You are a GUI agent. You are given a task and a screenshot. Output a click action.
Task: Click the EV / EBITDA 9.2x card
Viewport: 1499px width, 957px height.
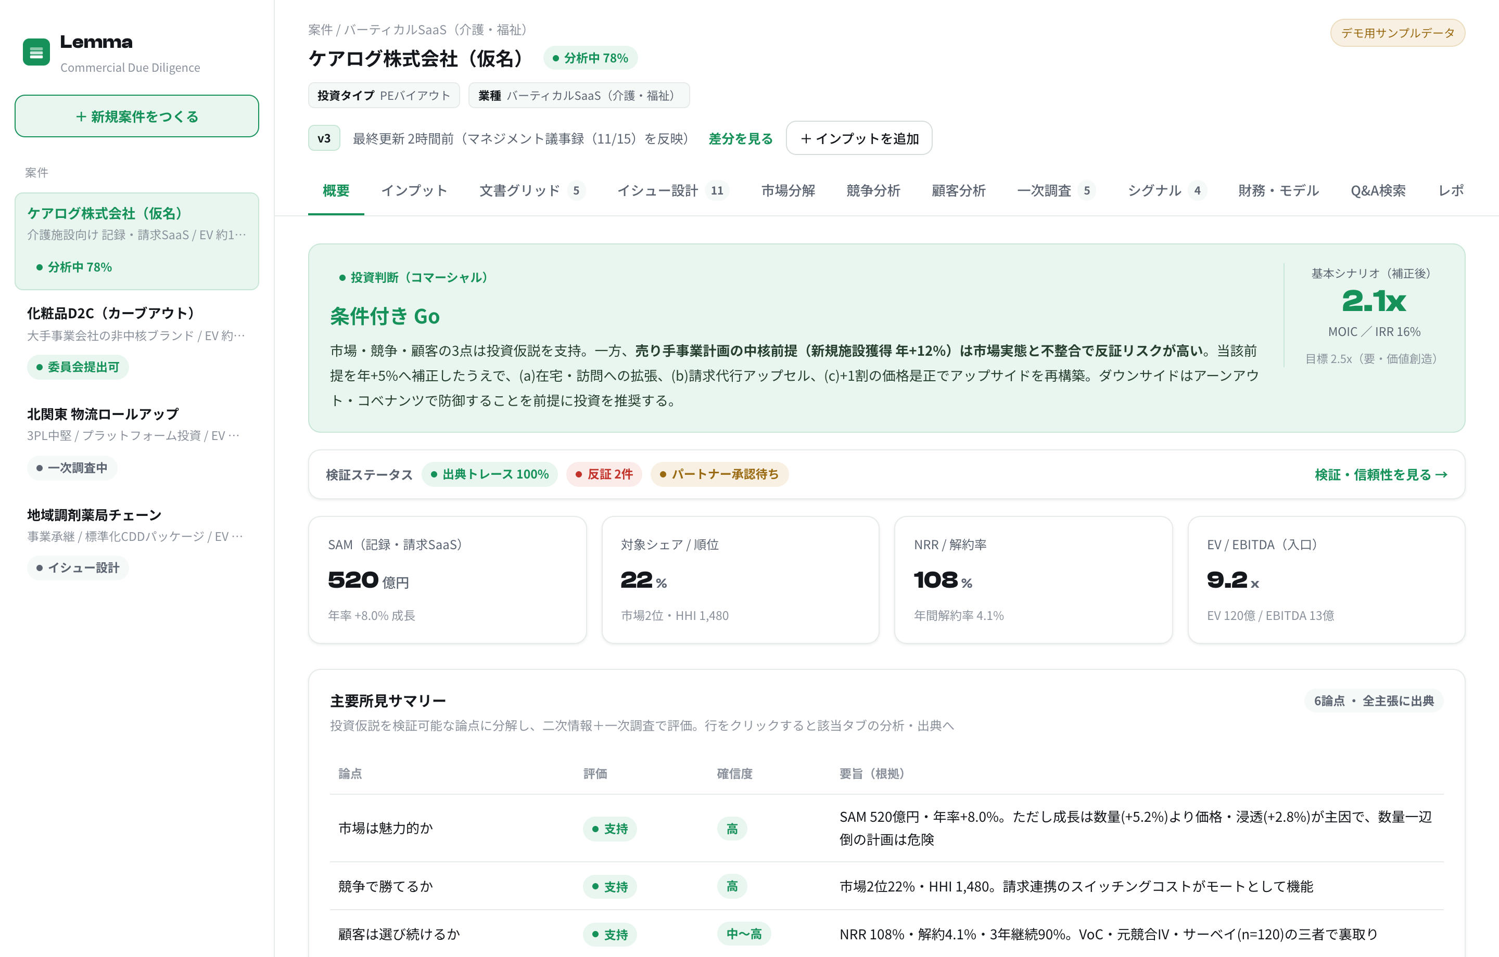pos(1327,580)
